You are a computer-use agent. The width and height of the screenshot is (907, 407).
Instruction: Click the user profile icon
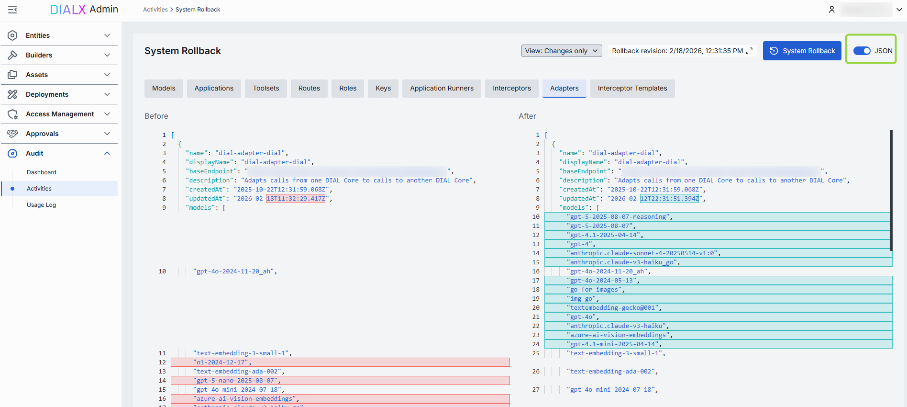(x=832, y=10)
